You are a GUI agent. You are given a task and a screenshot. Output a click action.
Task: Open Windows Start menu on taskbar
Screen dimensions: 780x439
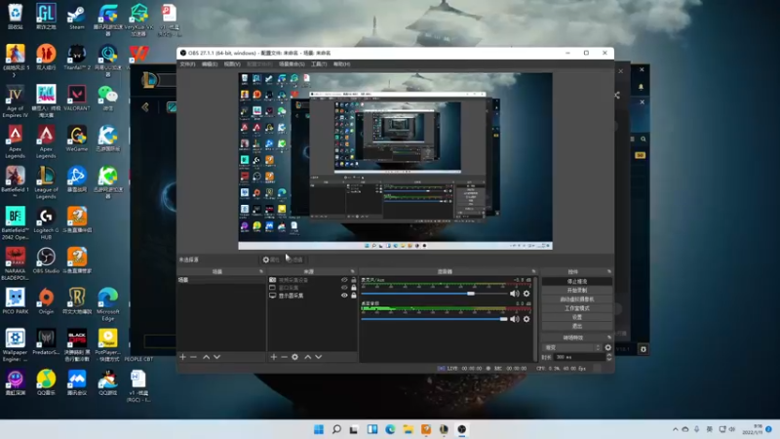pos(319,429)
